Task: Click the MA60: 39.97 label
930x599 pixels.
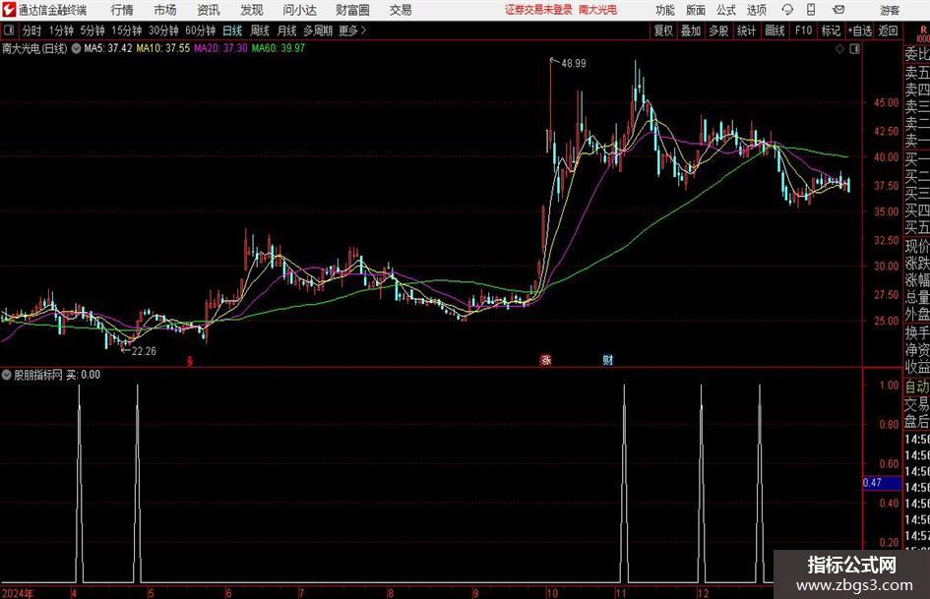Action: click(x=279, y=48)
